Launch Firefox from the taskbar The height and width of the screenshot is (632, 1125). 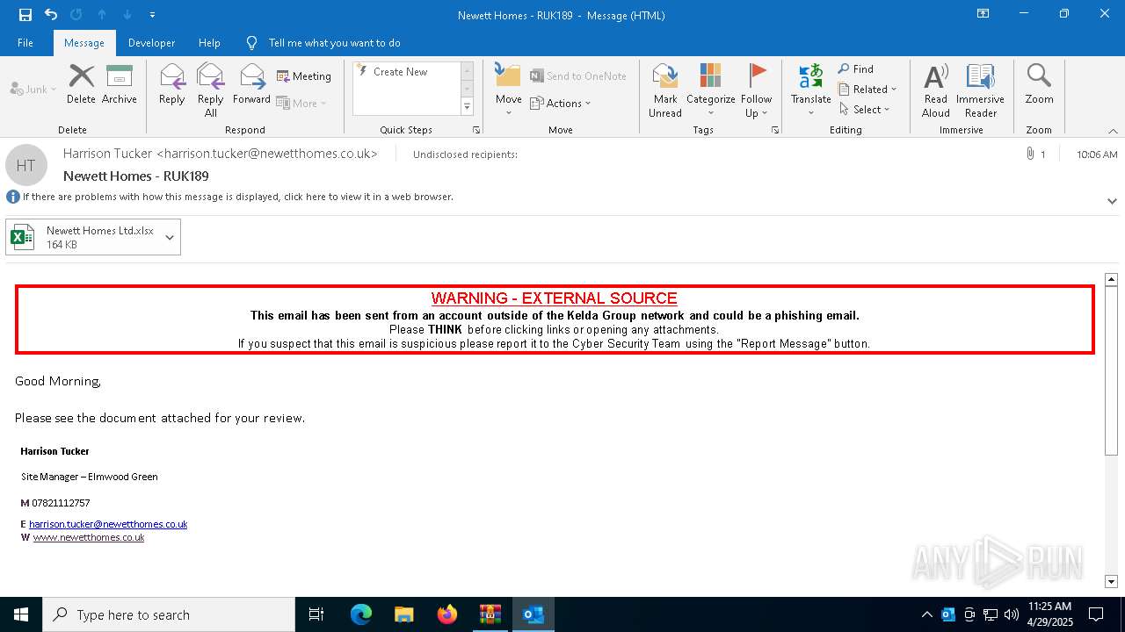point(447,614)
